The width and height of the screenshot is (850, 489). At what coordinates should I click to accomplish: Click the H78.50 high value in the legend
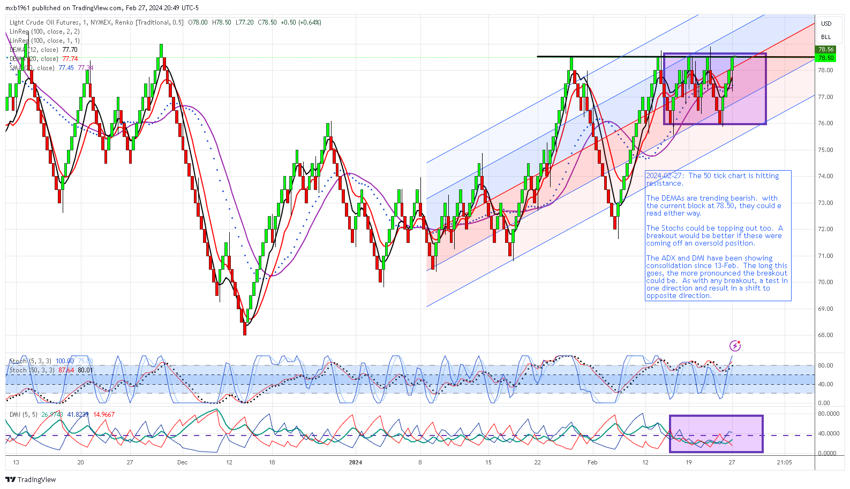click(x=222, y=22)
